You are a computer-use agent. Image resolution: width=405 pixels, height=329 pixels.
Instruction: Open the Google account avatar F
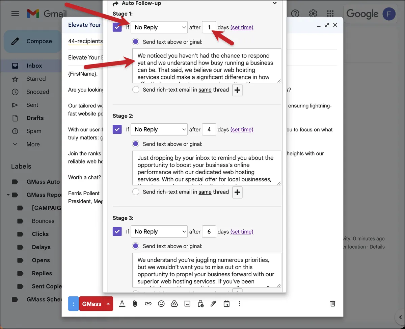pyautogui.click(x=389, y=14)
